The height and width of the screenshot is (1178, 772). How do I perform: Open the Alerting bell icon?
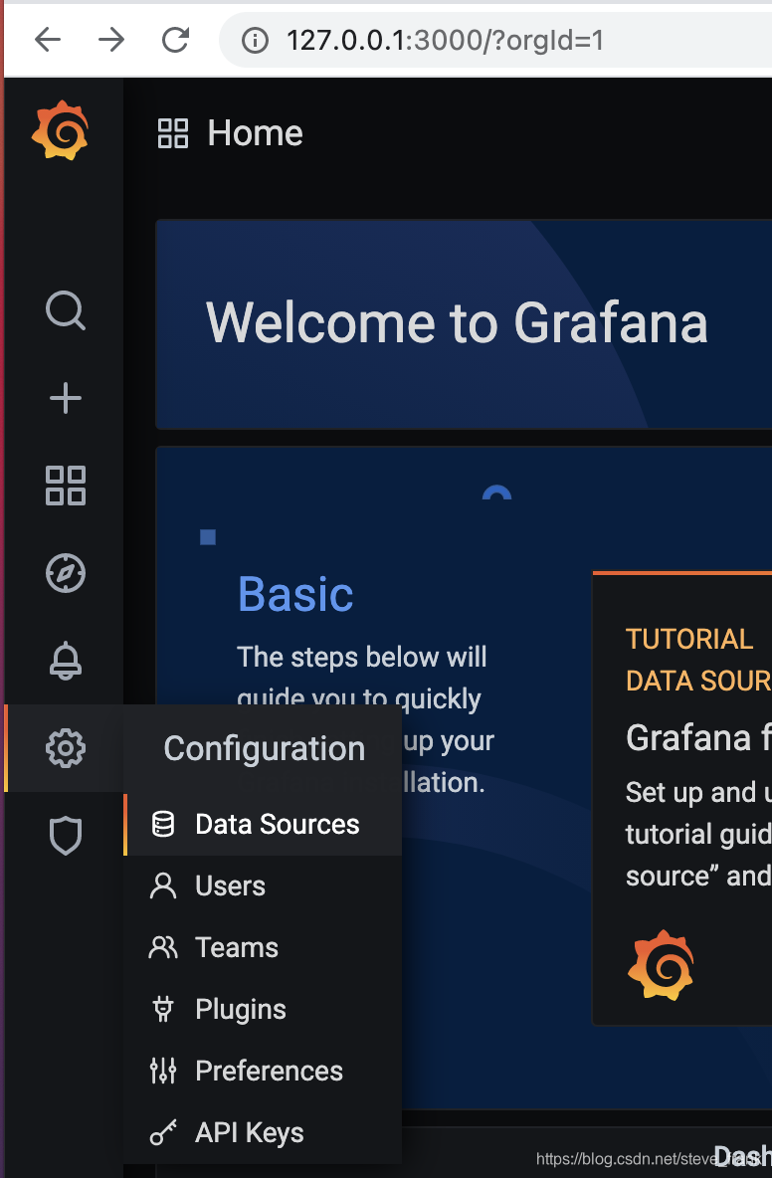click(66, 661)
